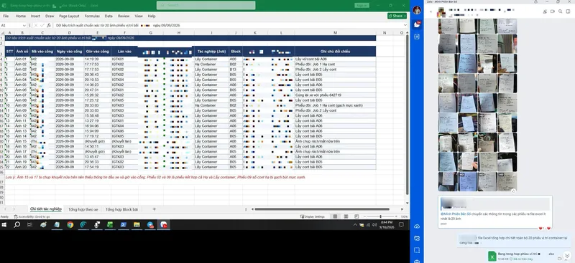This screenshot has width=575, height=263.
Task: Open the Zalo messages icon in the blue sidebar
Action: click(x=417, y=24)
